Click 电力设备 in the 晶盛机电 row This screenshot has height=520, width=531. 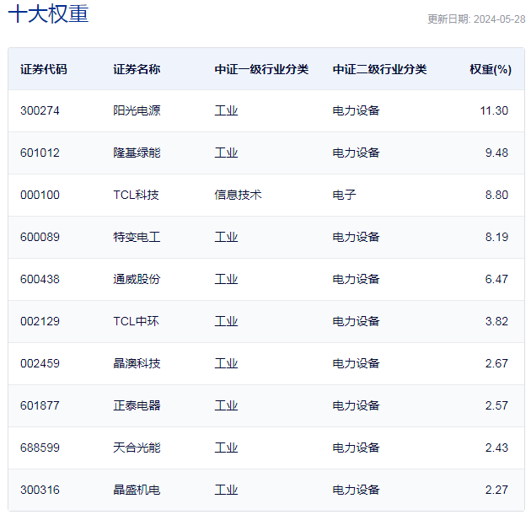(357, 490)
